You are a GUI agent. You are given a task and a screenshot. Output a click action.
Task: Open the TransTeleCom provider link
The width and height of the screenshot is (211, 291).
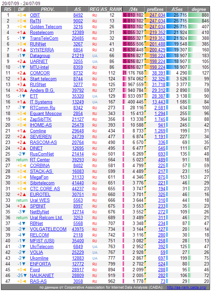[44, 38]
